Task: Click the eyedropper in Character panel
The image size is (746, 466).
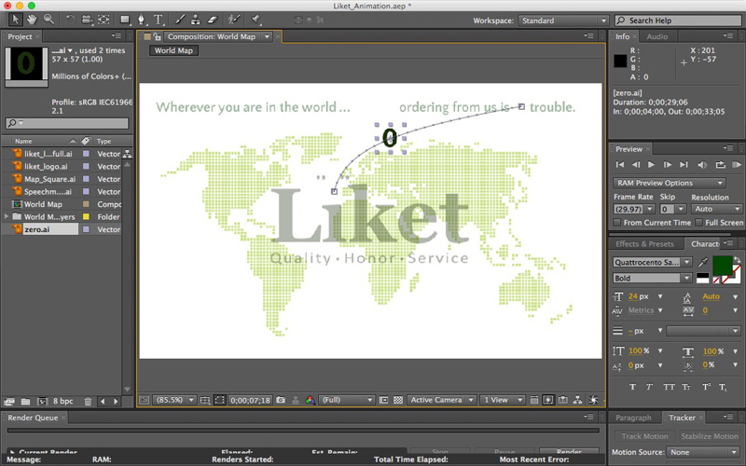Action: 703,262
